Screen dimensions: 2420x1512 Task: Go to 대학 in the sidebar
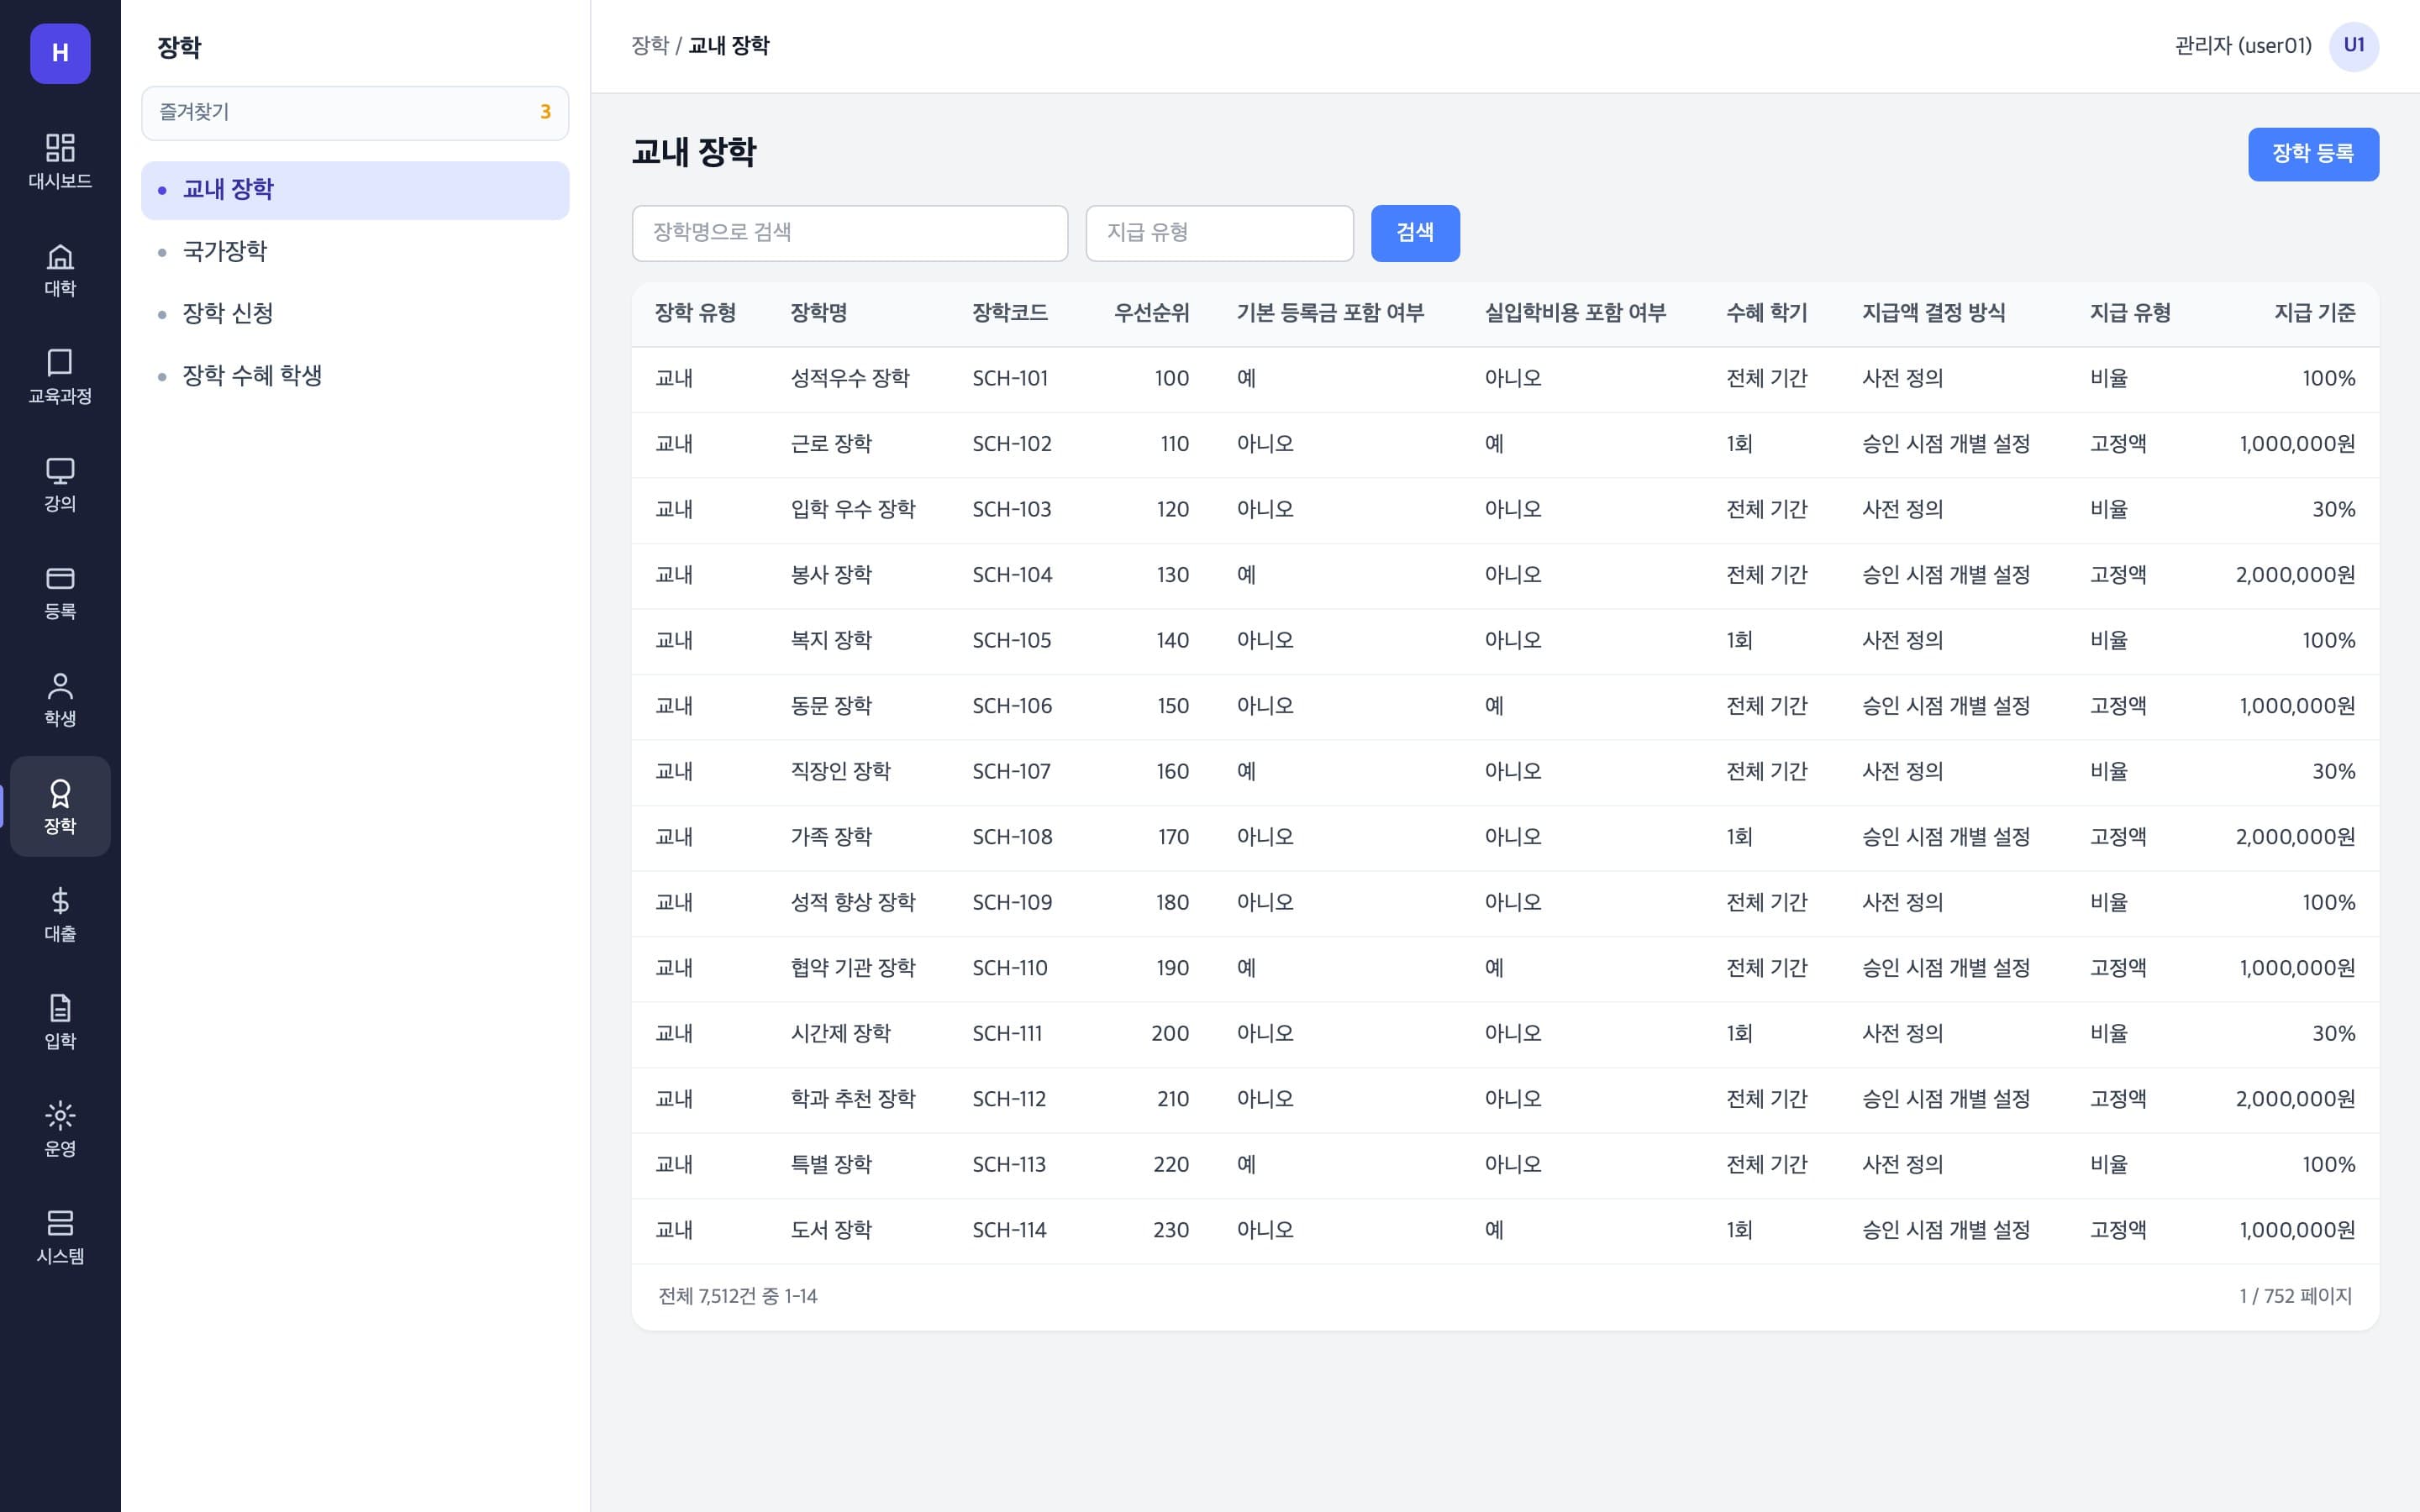[x=60, y=270]
